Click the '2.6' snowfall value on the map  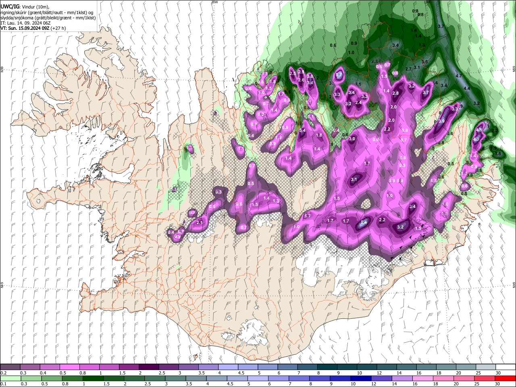(301, 80)
